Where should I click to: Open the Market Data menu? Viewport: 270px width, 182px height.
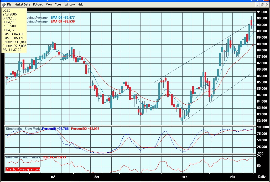22,4
